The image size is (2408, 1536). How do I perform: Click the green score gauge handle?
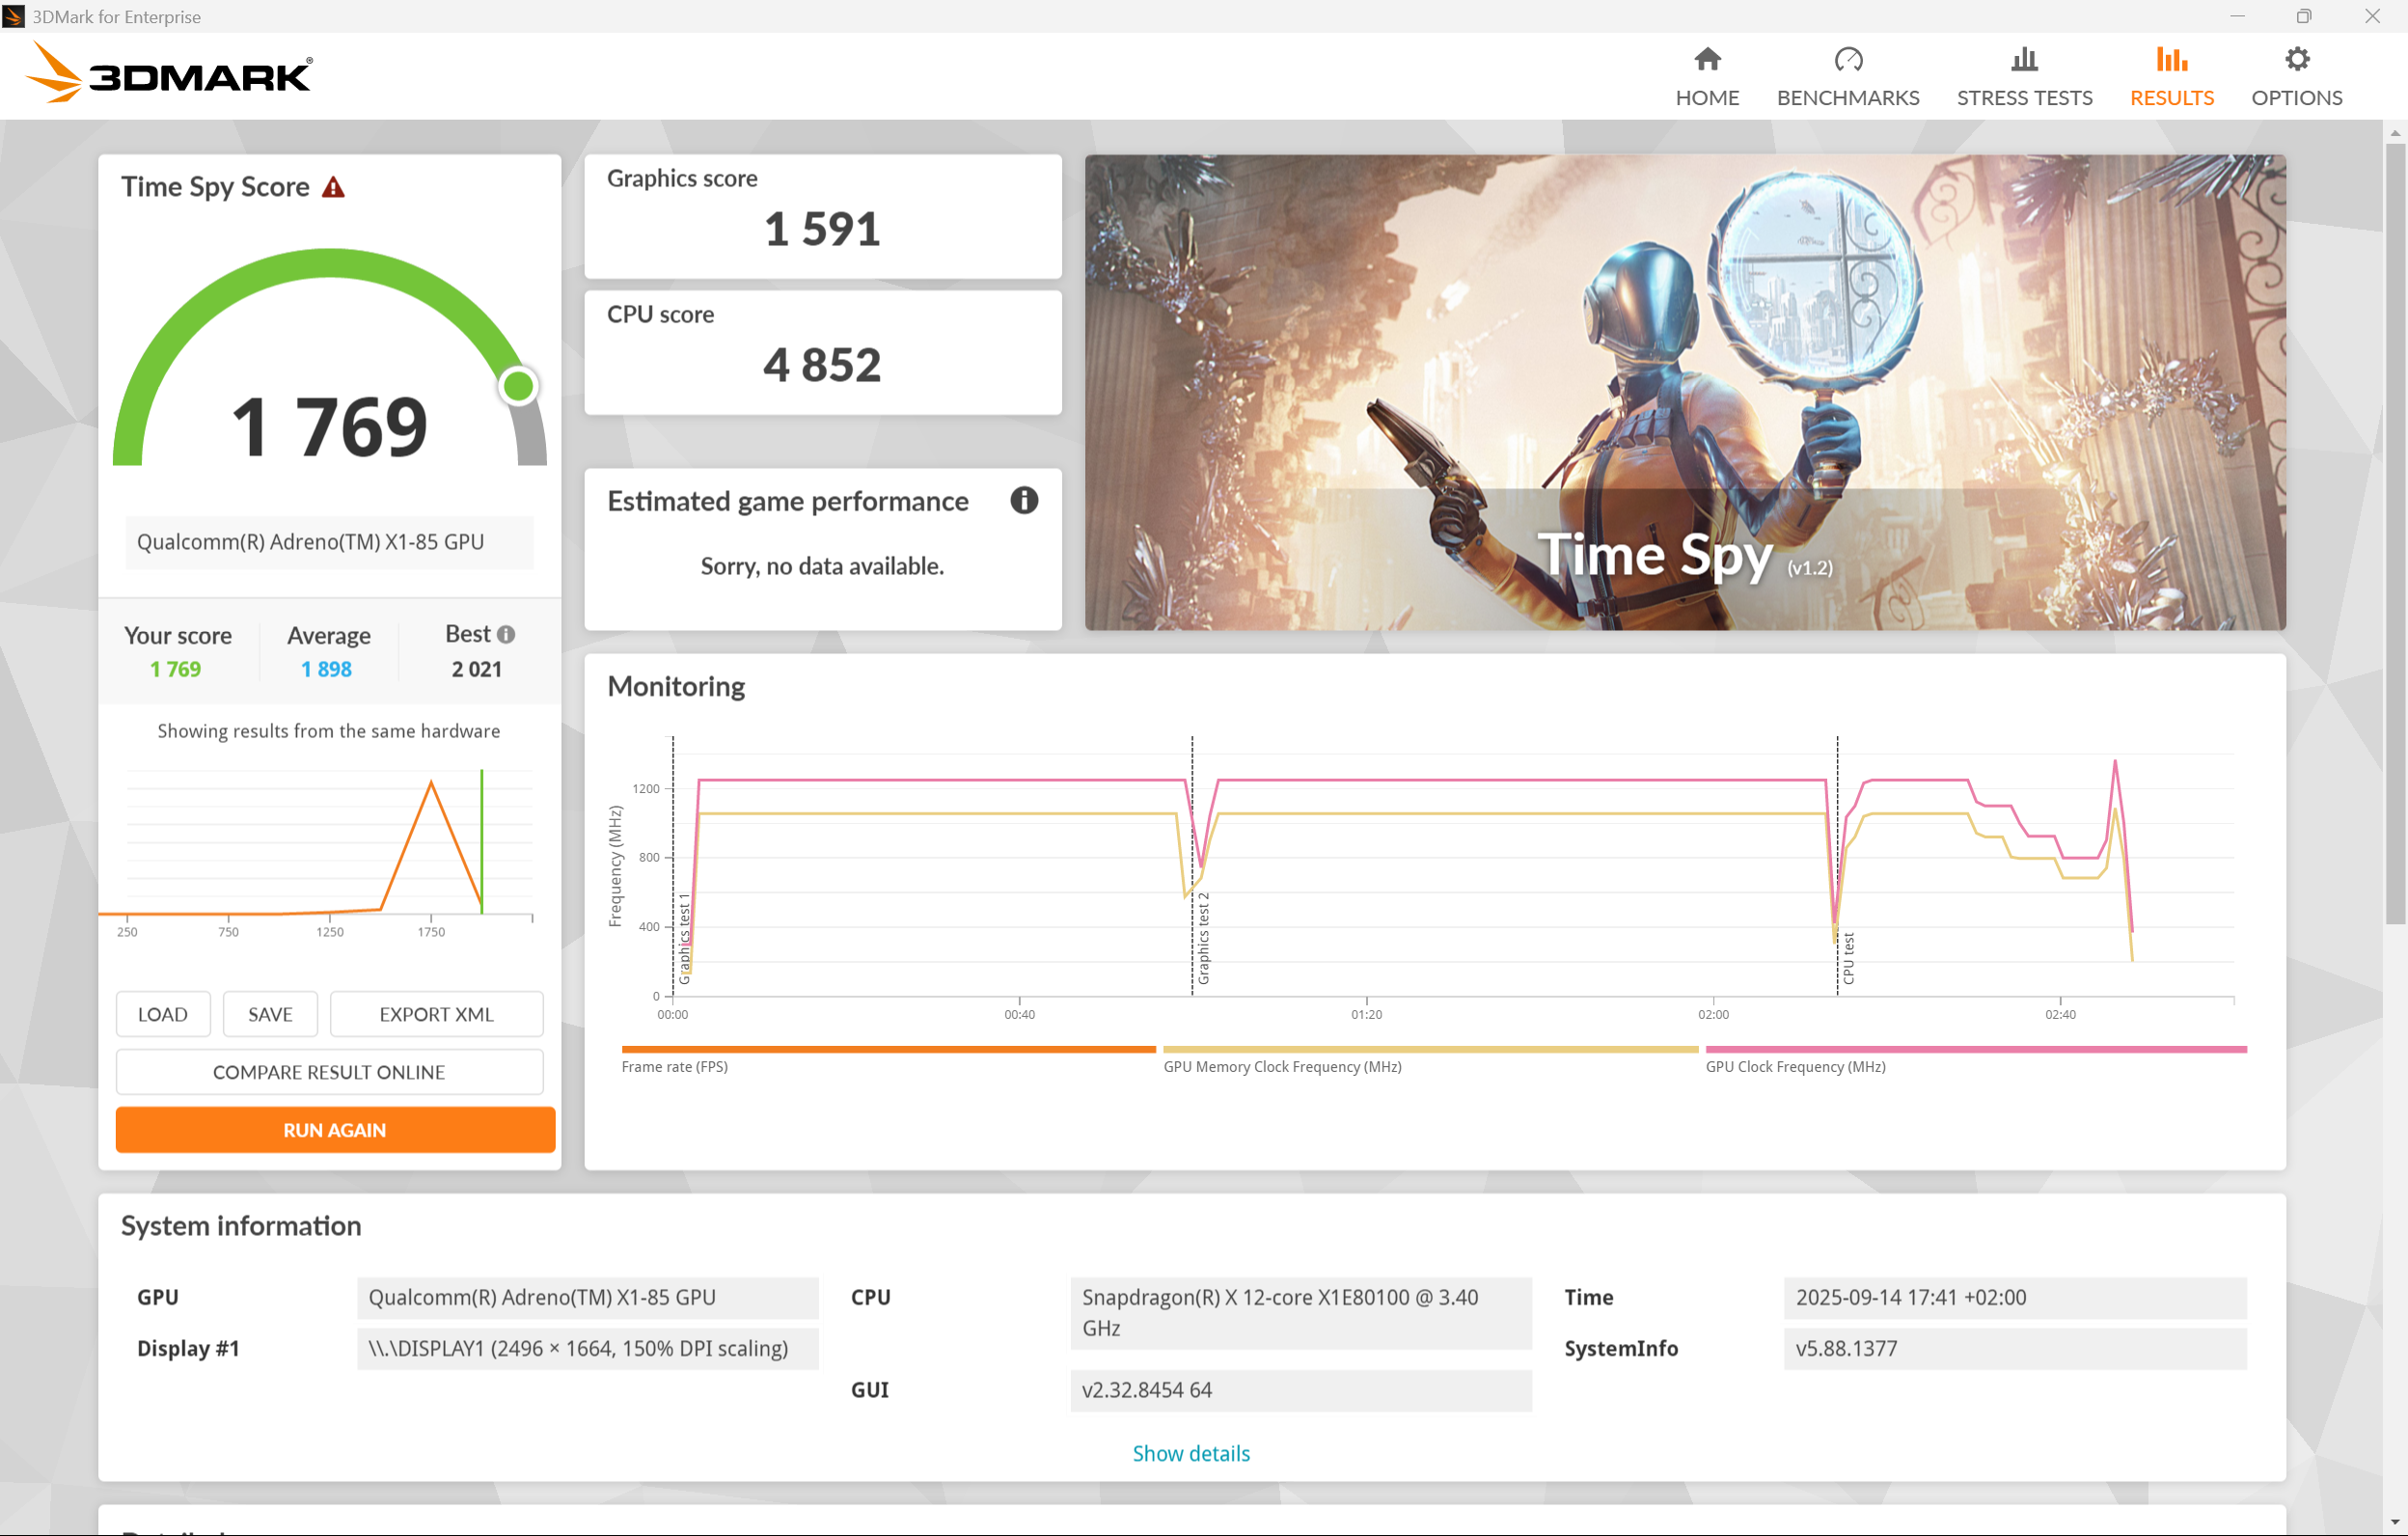pyautogui.click(x=518, y=386)
